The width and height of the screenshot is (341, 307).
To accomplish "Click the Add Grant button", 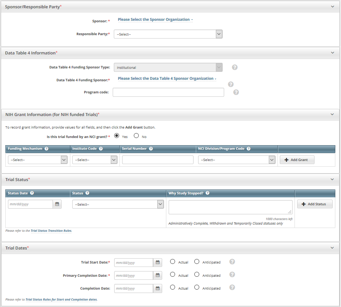I will 297,160.
